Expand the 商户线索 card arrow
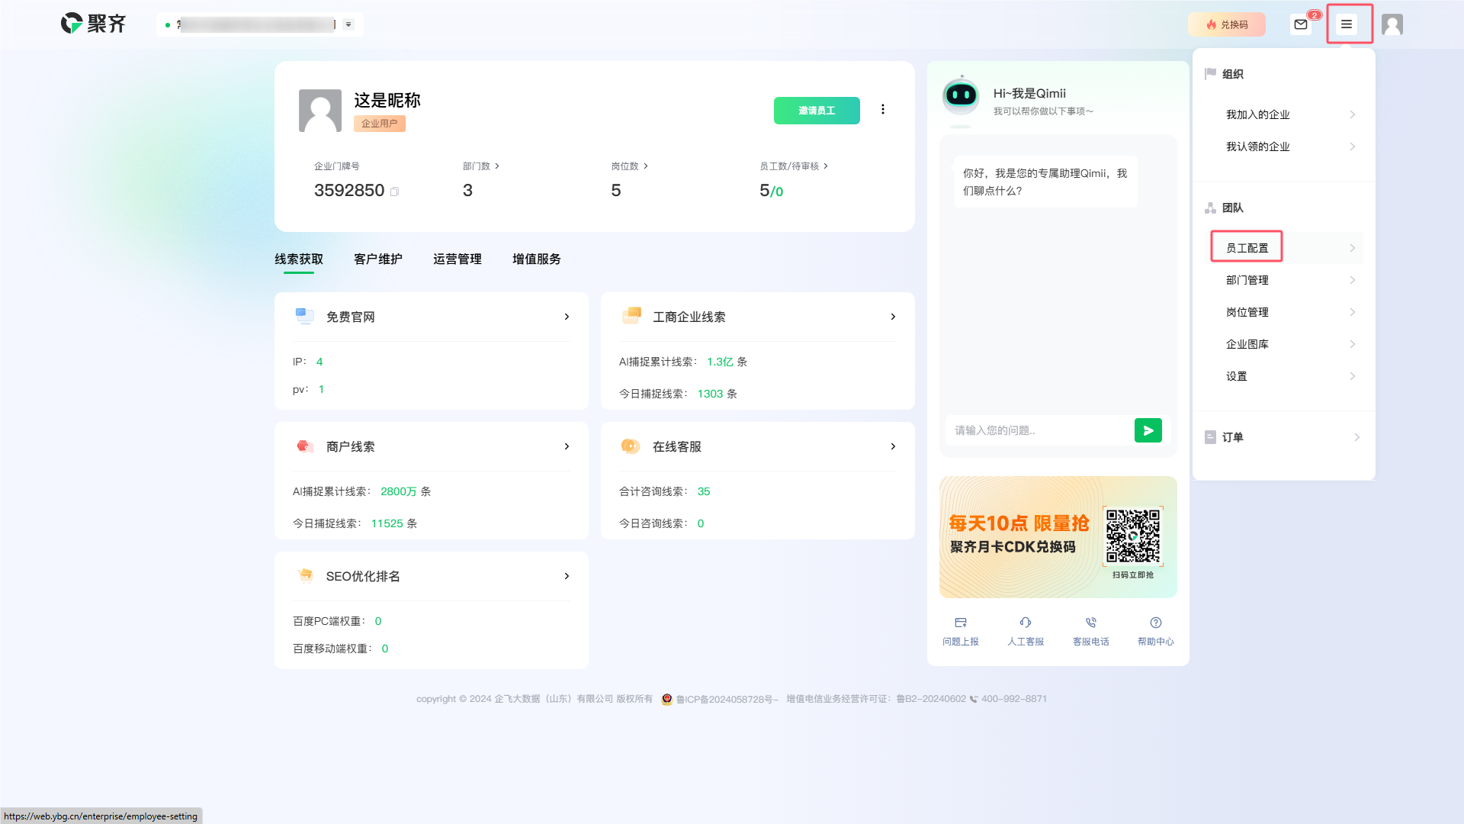 [567, 446]
